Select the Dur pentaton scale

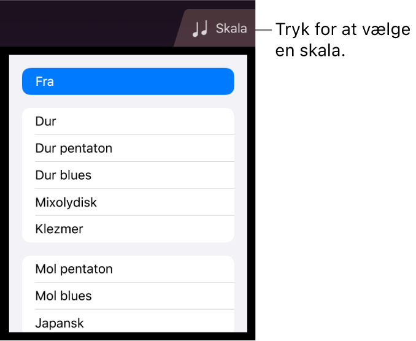point(128,148)
